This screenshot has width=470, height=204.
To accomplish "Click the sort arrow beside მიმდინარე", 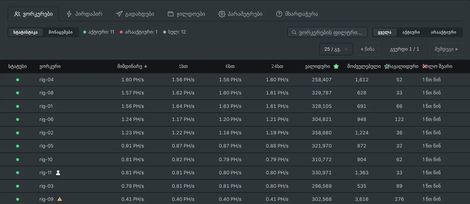I will pos(146,66).
